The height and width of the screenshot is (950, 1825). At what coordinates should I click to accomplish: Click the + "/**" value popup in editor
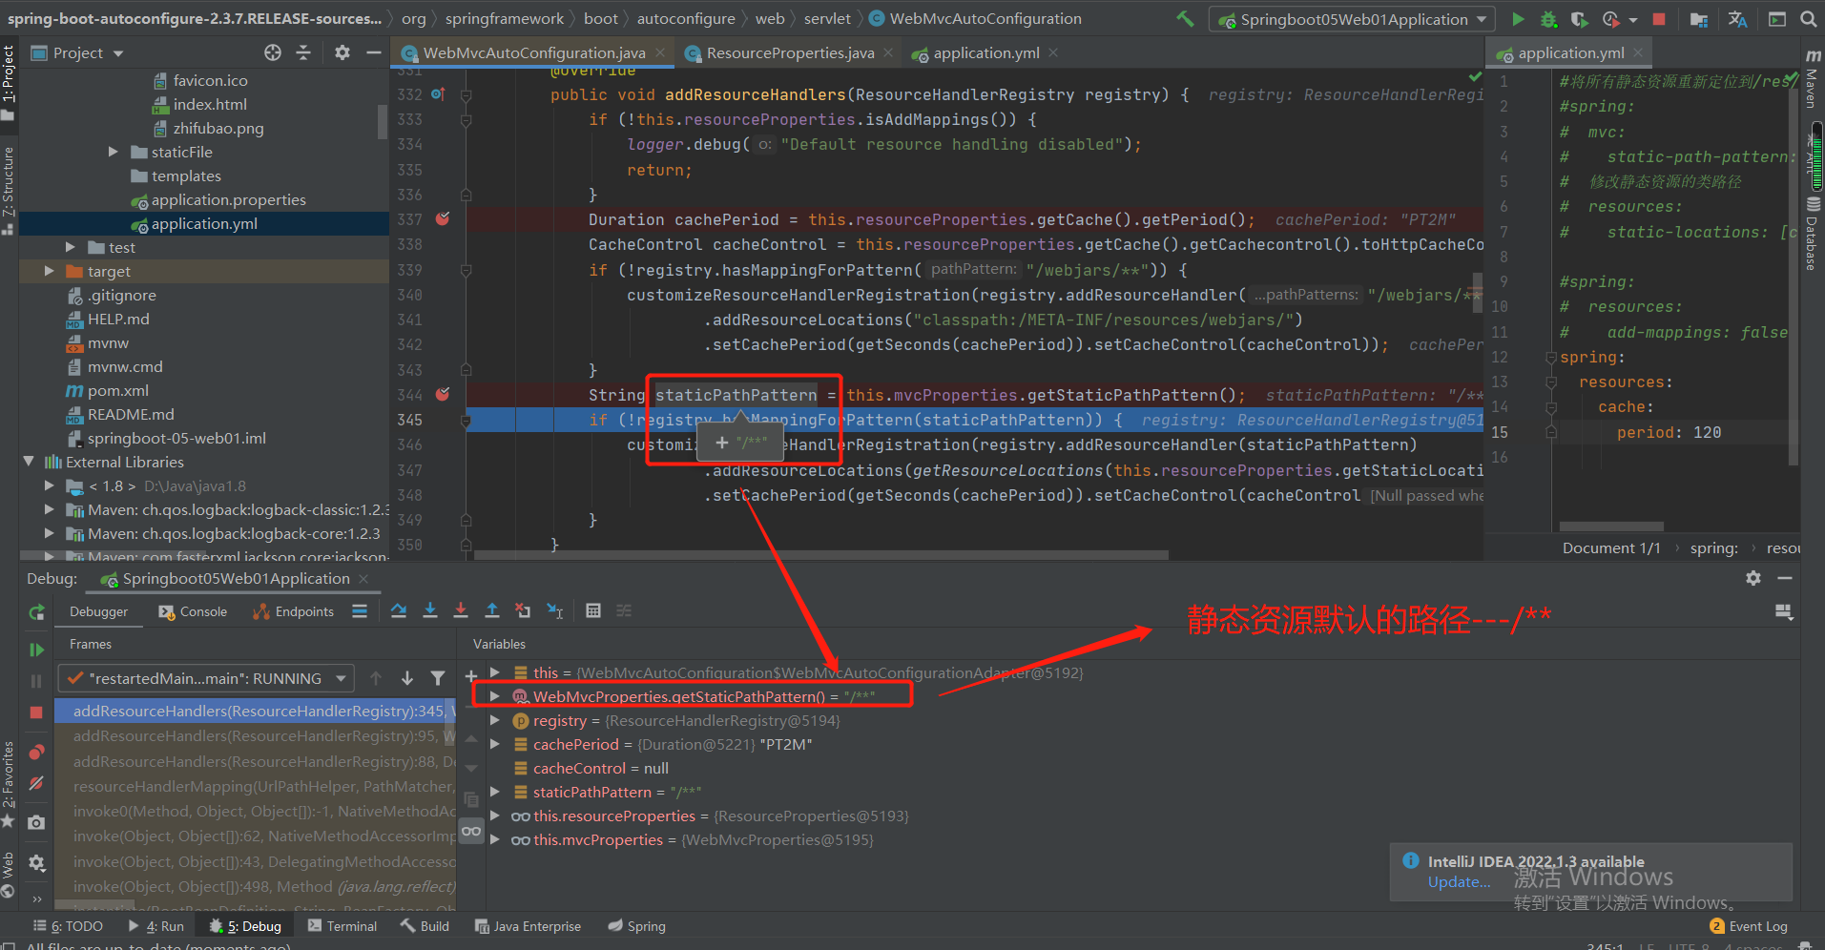click(x=741, y=442)
